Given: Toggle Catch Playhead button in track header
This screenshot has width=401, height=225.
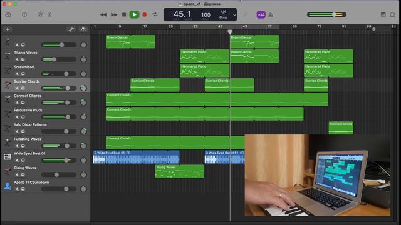Looking at the screenshot, I should pos(83,29).
